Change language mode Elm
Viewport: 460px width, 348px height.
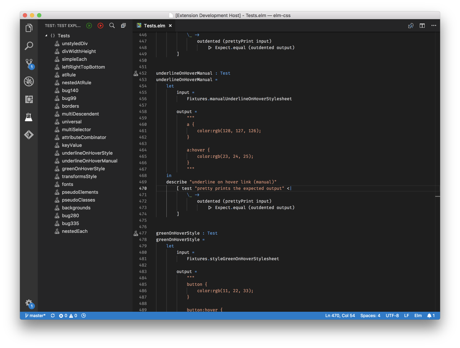click(x=418, y=315)
